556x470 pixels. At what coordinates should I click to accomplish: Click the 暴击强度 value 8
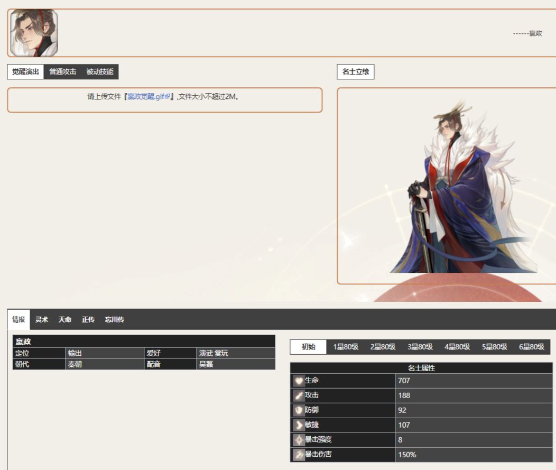pyautogui.click(x=474, y=440)
